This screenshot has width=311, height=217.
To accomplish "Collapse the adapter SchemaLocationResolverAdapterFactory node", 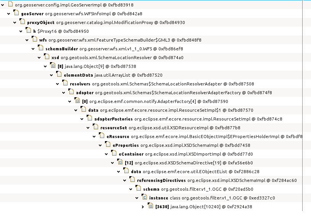I will [64, 93].
